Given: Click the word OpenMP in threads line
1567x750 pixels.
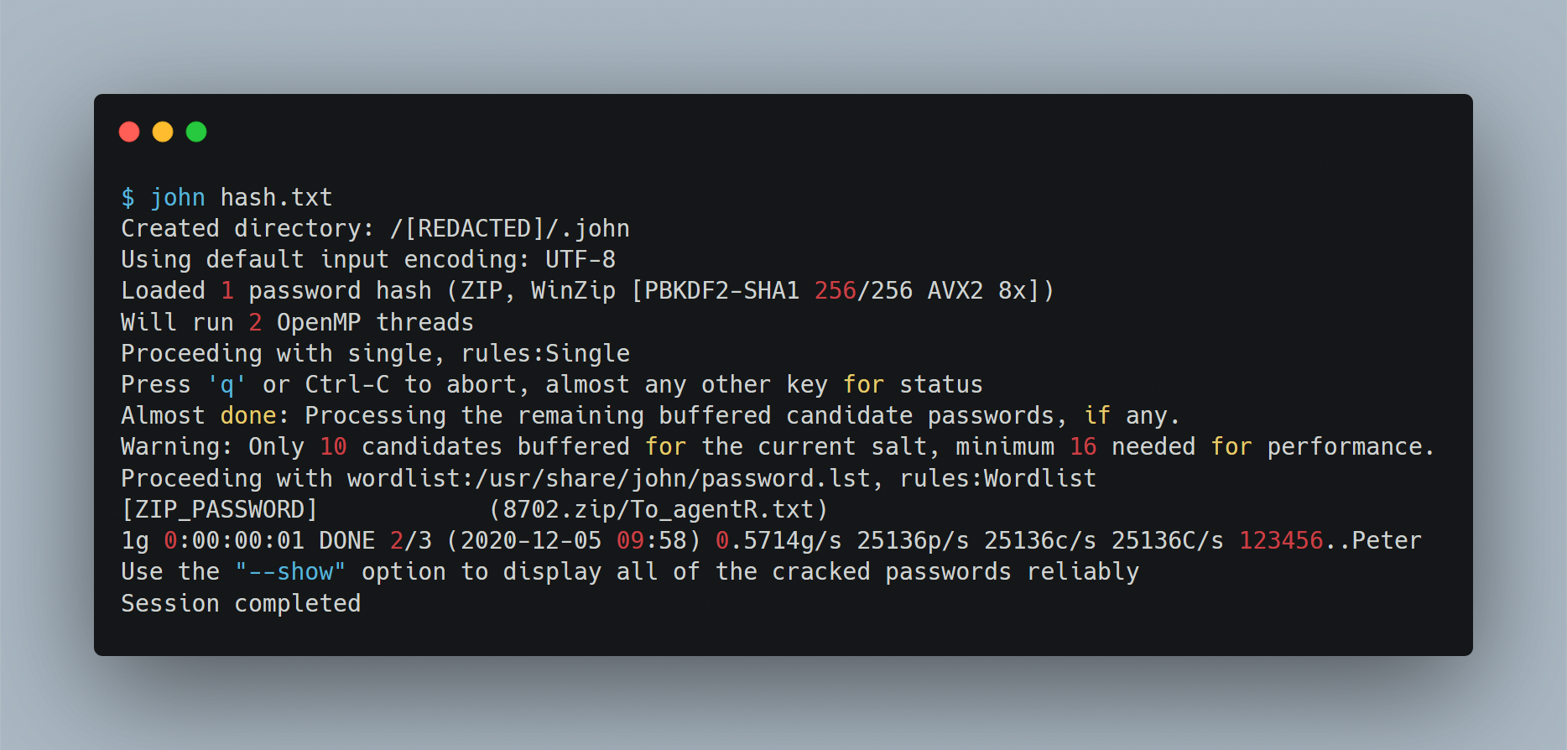Looking at the screenshot, I should tap(319, 323).
